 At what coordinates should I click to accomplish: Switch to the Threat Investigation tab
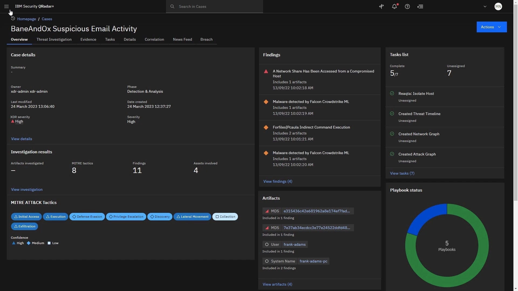tap(54, 39)
